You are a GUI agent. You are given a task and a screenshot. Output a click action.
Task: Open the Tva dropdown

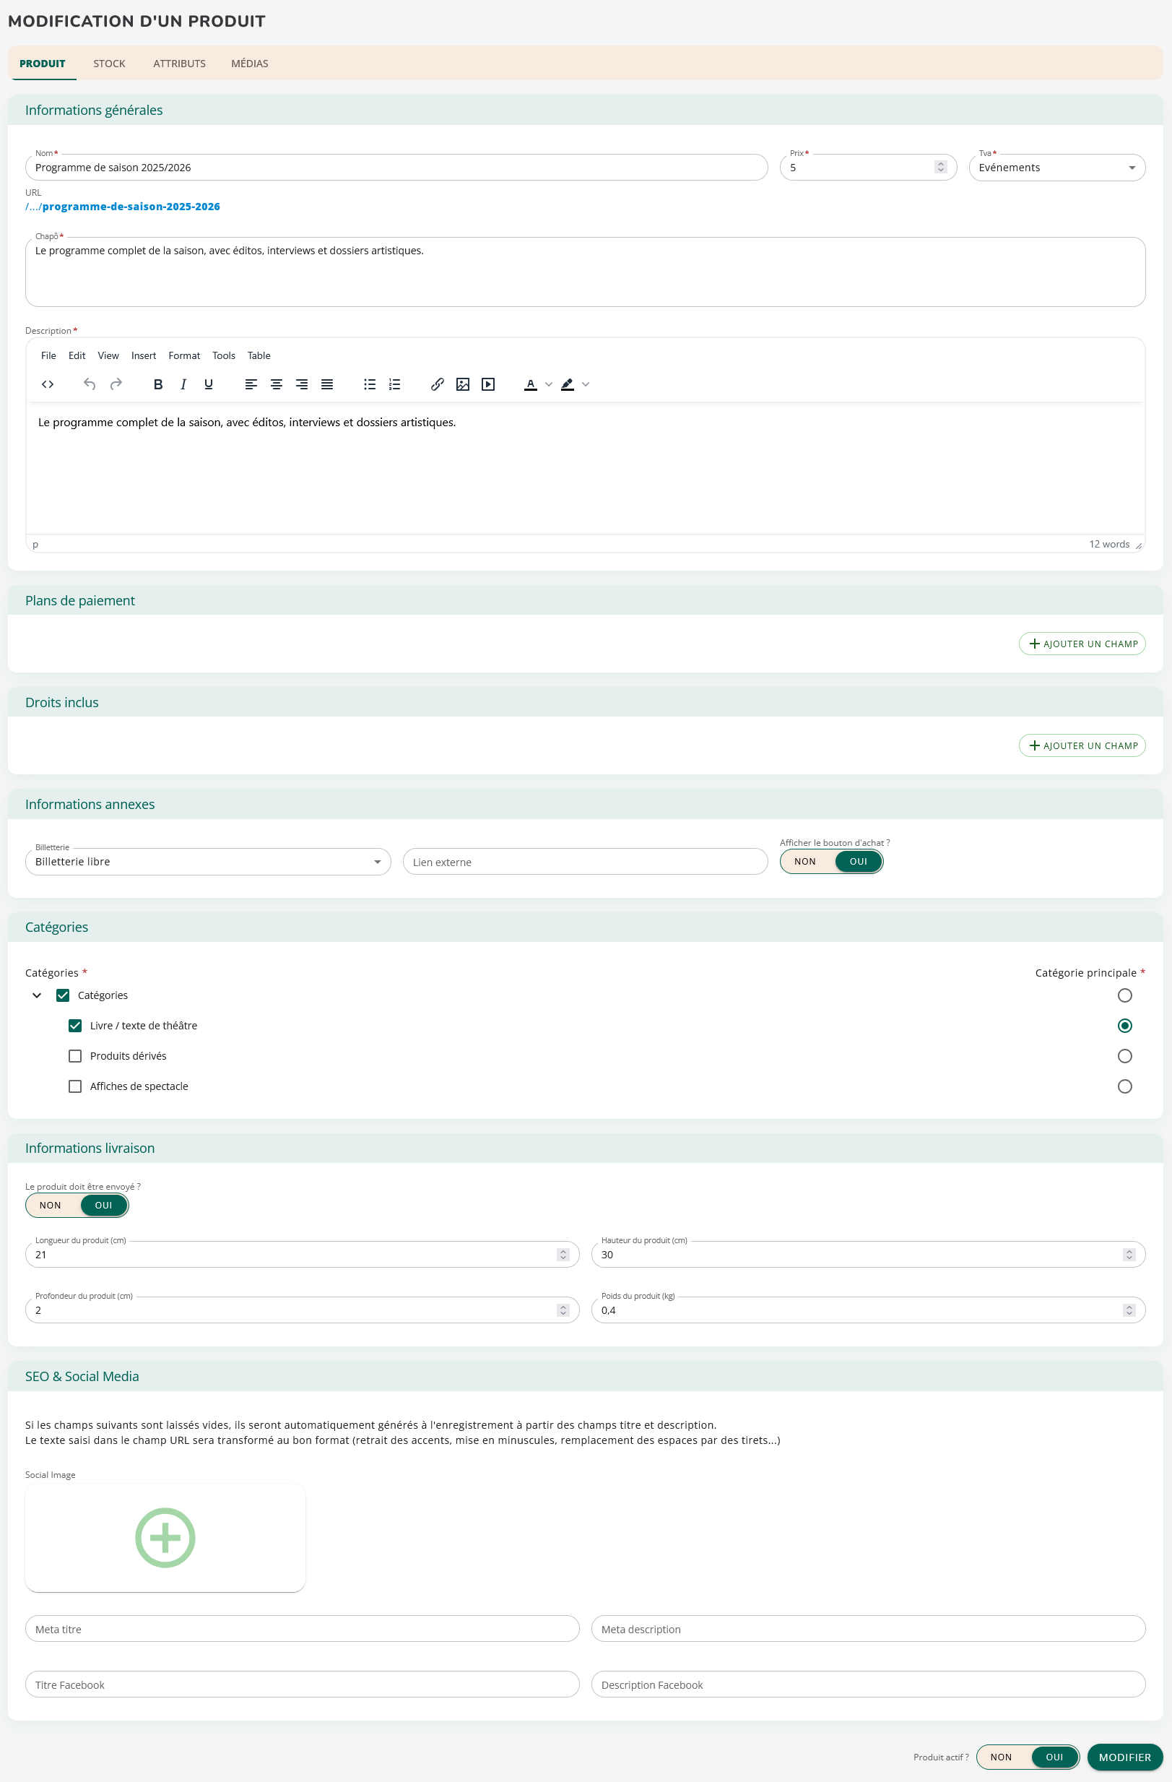1056,168
